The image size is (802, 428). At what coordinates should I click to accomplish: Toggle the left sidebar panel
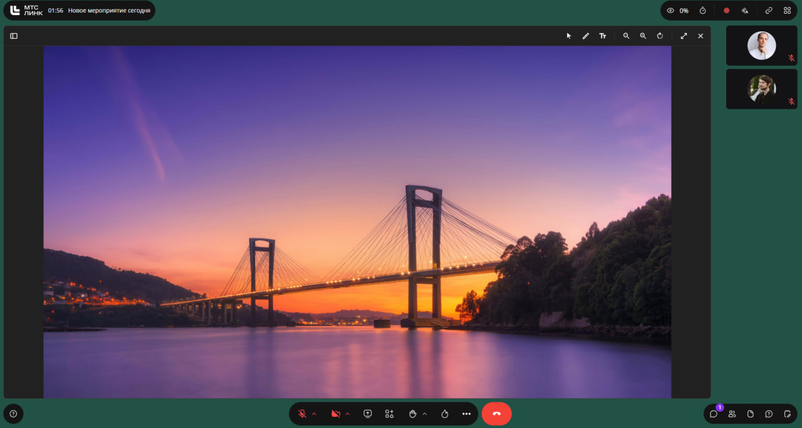coord(14,36)
